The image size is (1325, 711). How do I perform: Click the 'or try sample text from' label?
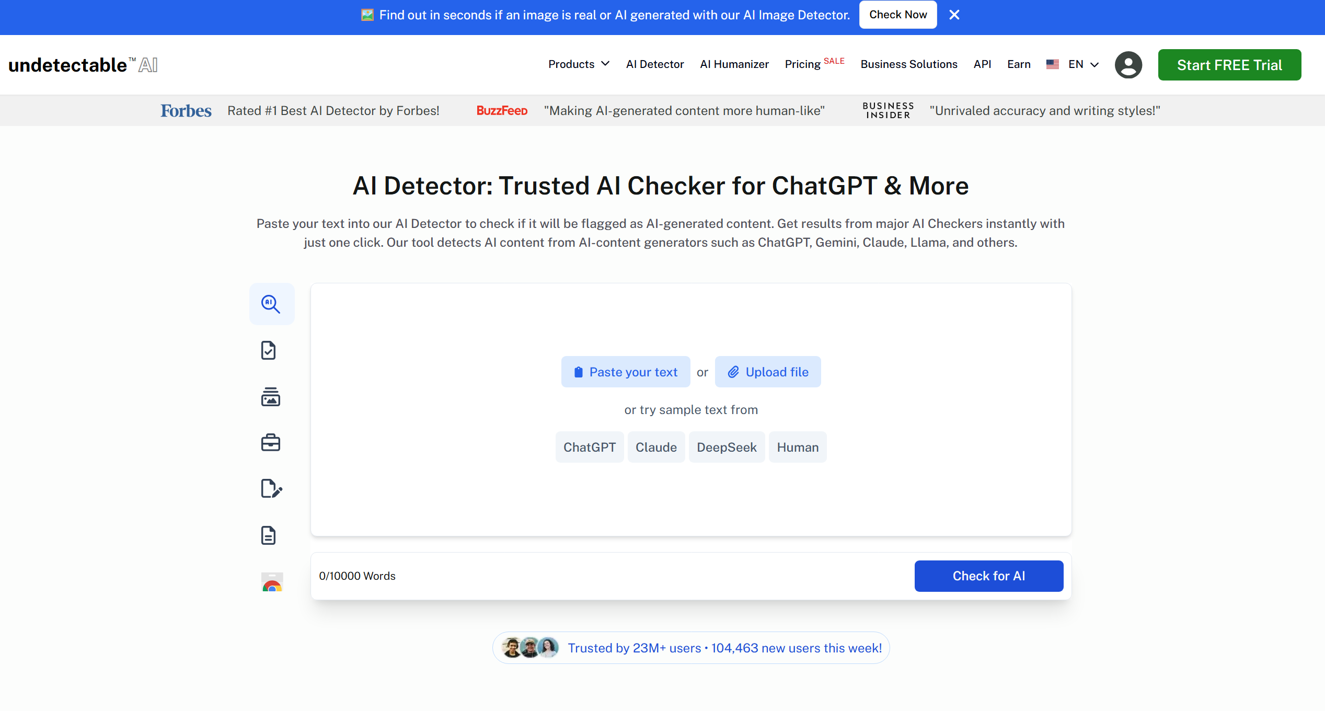pos(691,410)
